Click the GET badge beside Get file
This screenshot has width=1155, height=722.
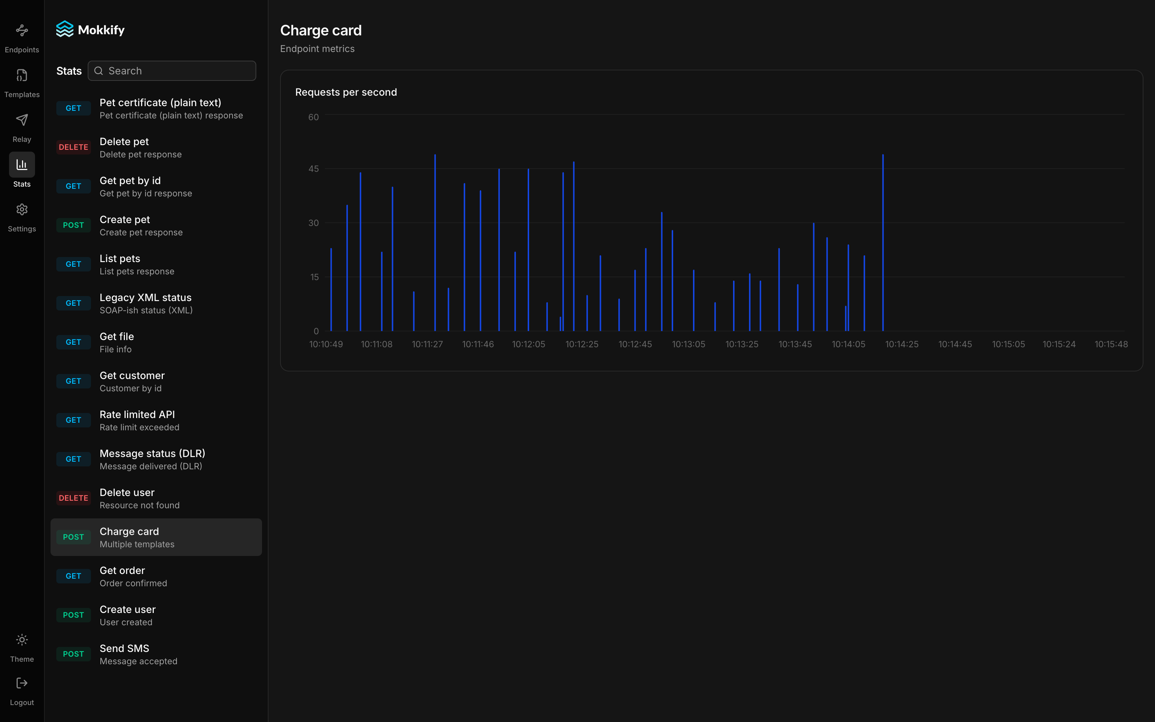pos(74,342)
